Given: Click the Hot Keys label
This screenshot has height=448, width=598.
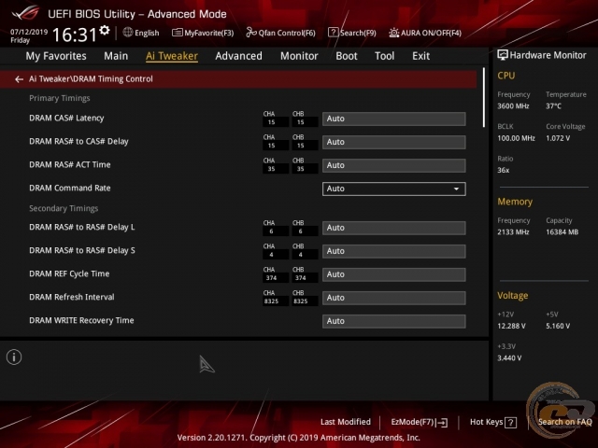Looking at the screenshot, I should coord(486,422).
